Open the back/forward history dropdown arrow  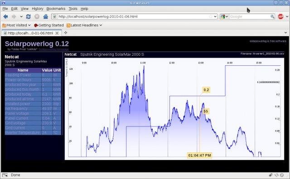[21, 16]
